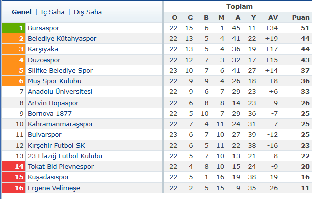Open Belediye Kütahyaspor team page

pyautogui.click(x=62, y=38)
